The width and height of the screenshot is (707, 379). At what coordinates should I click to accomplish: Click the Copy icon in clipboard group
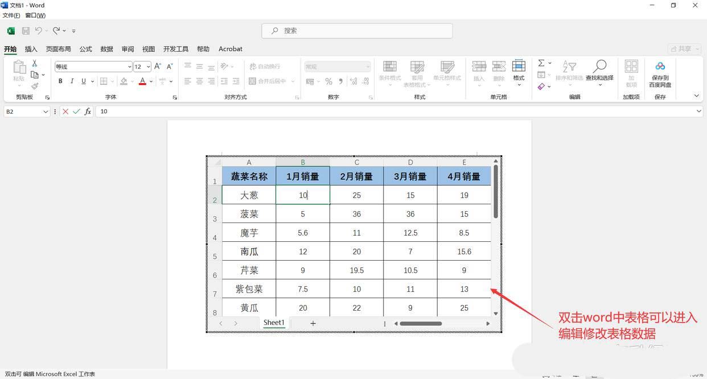[x=35, y=75]
